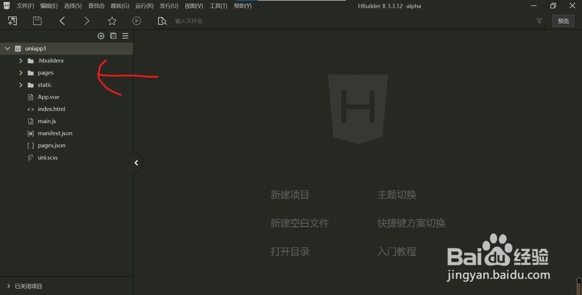Click the 新建空白文件 link
This screenshot has height=295, width=582.
coord(300,223)
